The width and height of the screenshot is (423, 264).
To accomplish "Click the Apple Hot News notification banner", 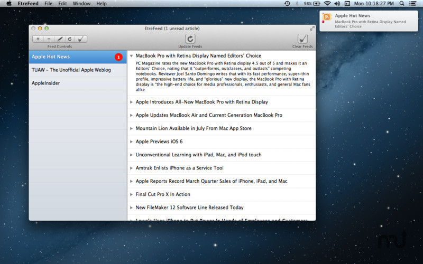I will tap(369, 21).
